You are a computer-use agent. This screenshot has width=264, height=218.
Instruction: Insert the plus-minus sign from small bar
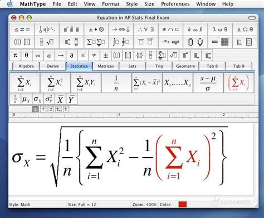tap(105, 55)
